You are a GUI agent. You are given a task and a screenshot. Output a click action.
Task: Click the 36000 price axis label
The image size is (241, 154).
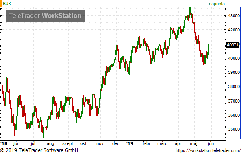point(234,115)
